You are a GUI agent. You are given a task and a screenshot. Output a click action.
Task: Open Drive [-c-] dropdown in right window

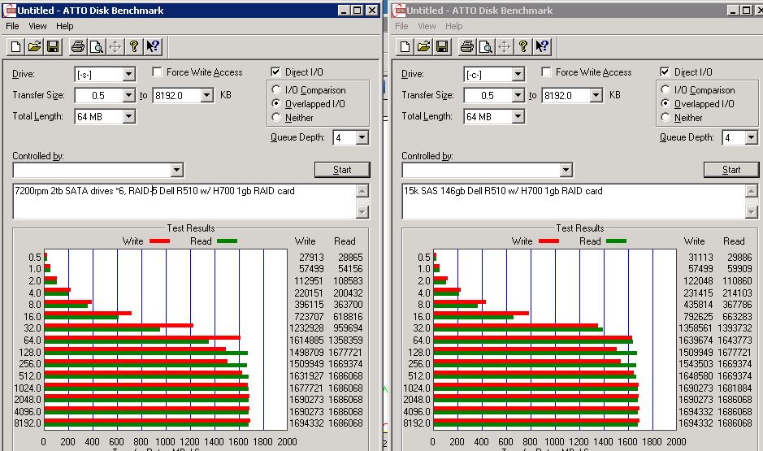[518, 75]
